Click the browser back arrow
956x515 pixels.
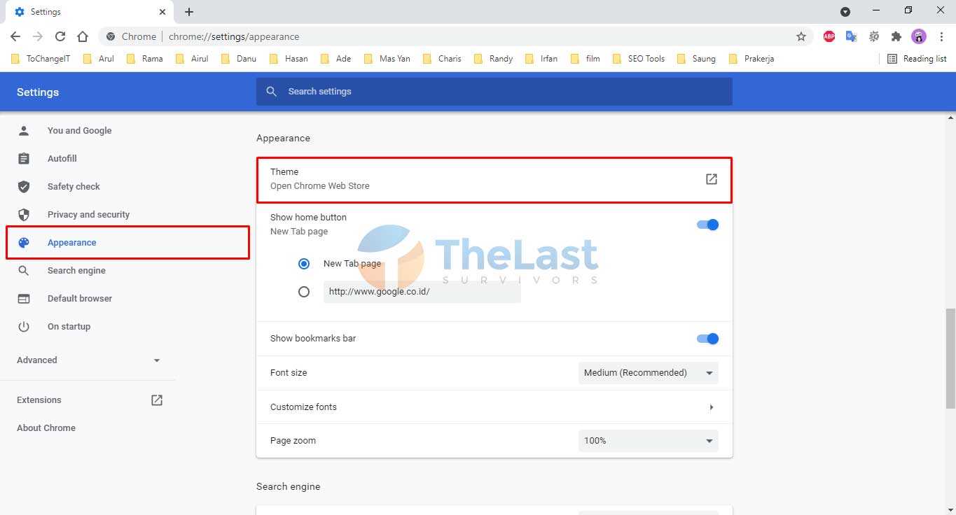(15, 36)
